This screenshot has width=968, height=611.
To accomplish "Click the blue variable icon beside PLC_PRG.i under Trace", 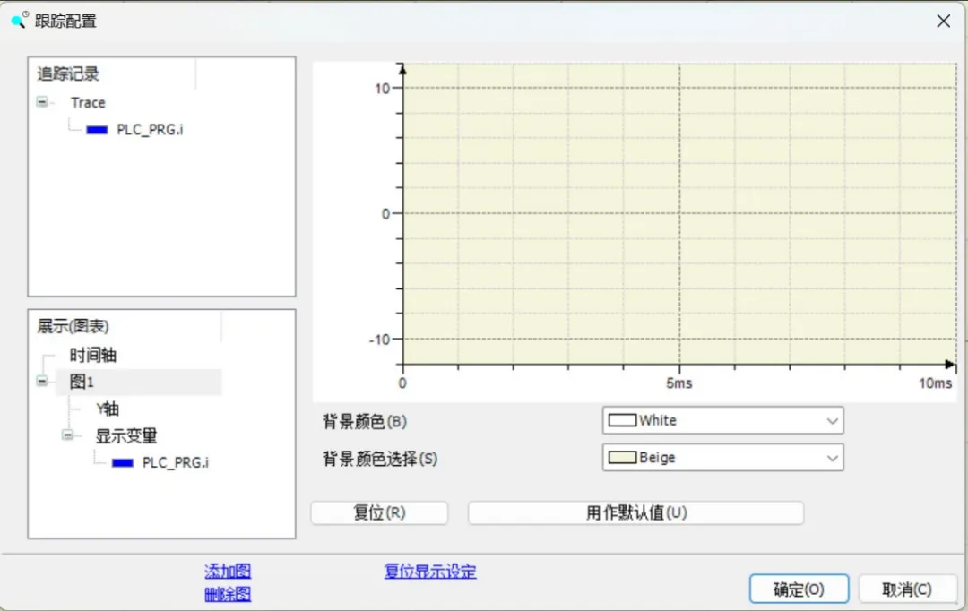I will point(96,129).
